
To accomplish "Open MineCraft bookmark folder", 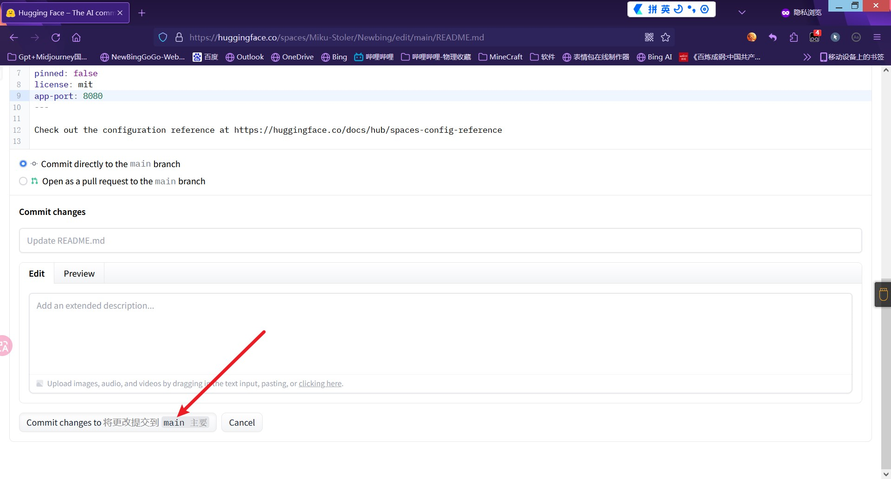I will (501, 57).
